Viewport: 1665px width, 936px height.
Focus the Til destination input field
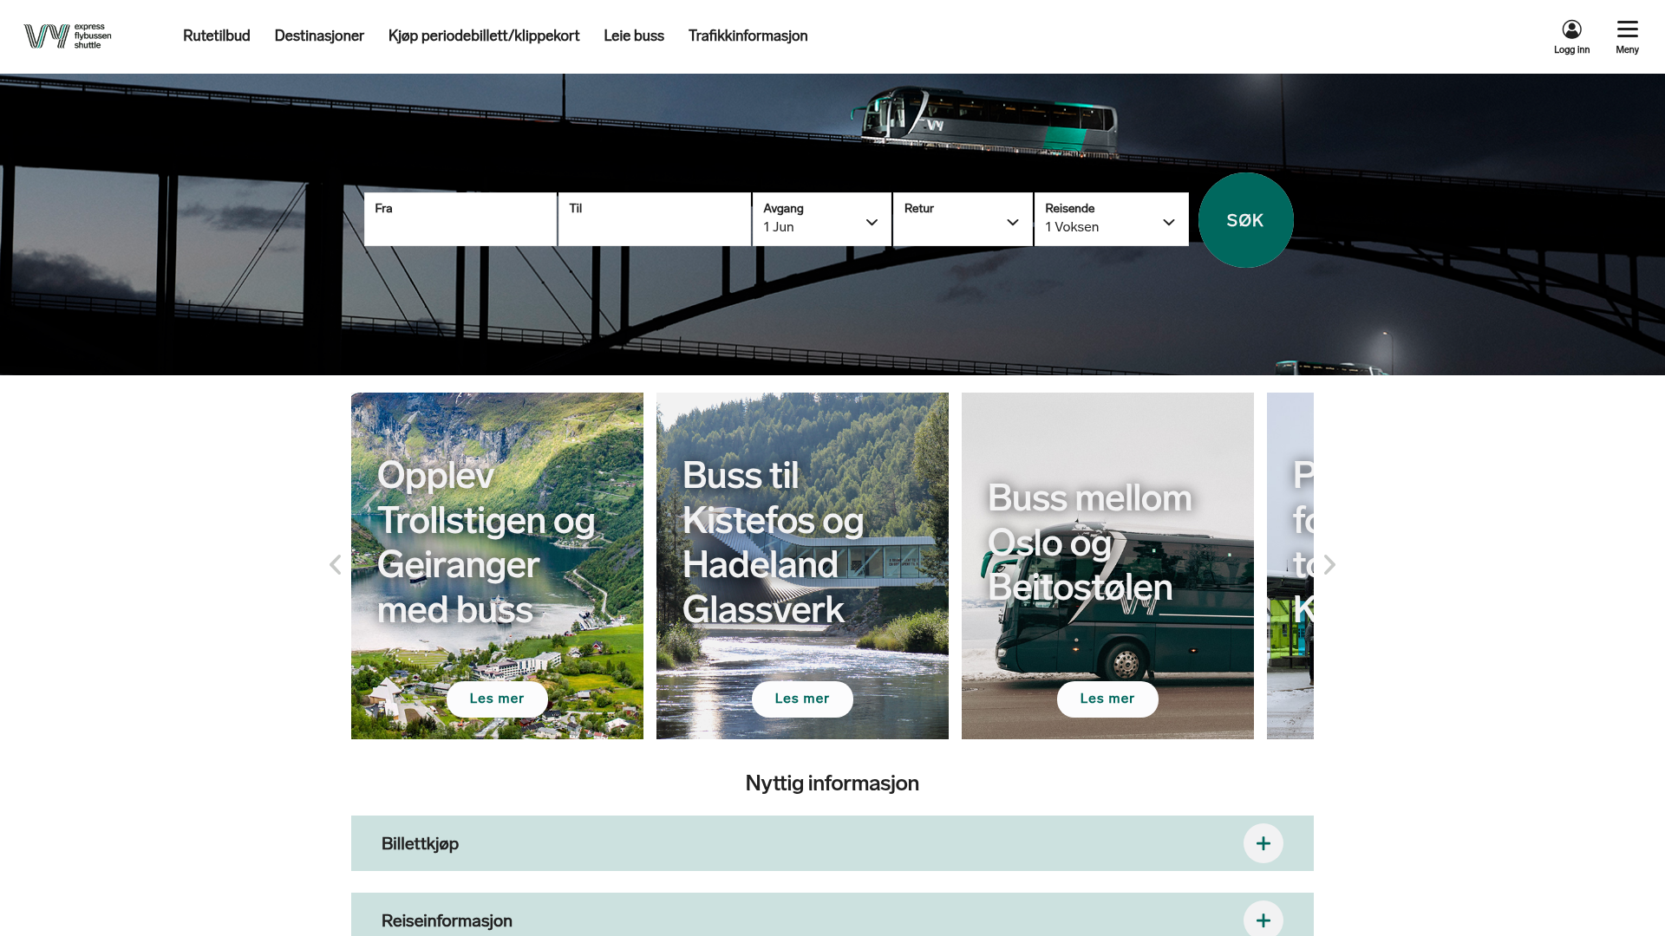[x=655, y=219]
